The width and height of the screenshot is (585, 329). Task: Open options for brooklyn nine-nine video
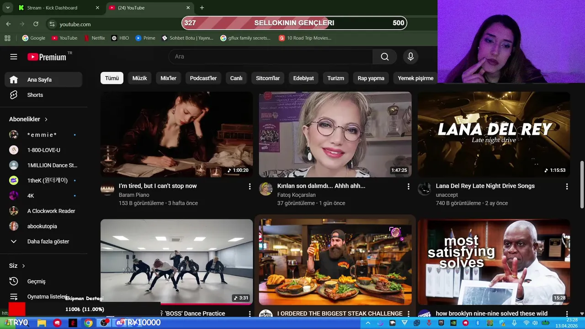point(567,314)
